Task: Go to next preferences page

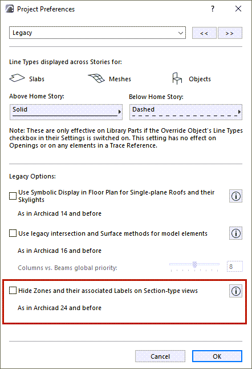Action: pos(230,33)
